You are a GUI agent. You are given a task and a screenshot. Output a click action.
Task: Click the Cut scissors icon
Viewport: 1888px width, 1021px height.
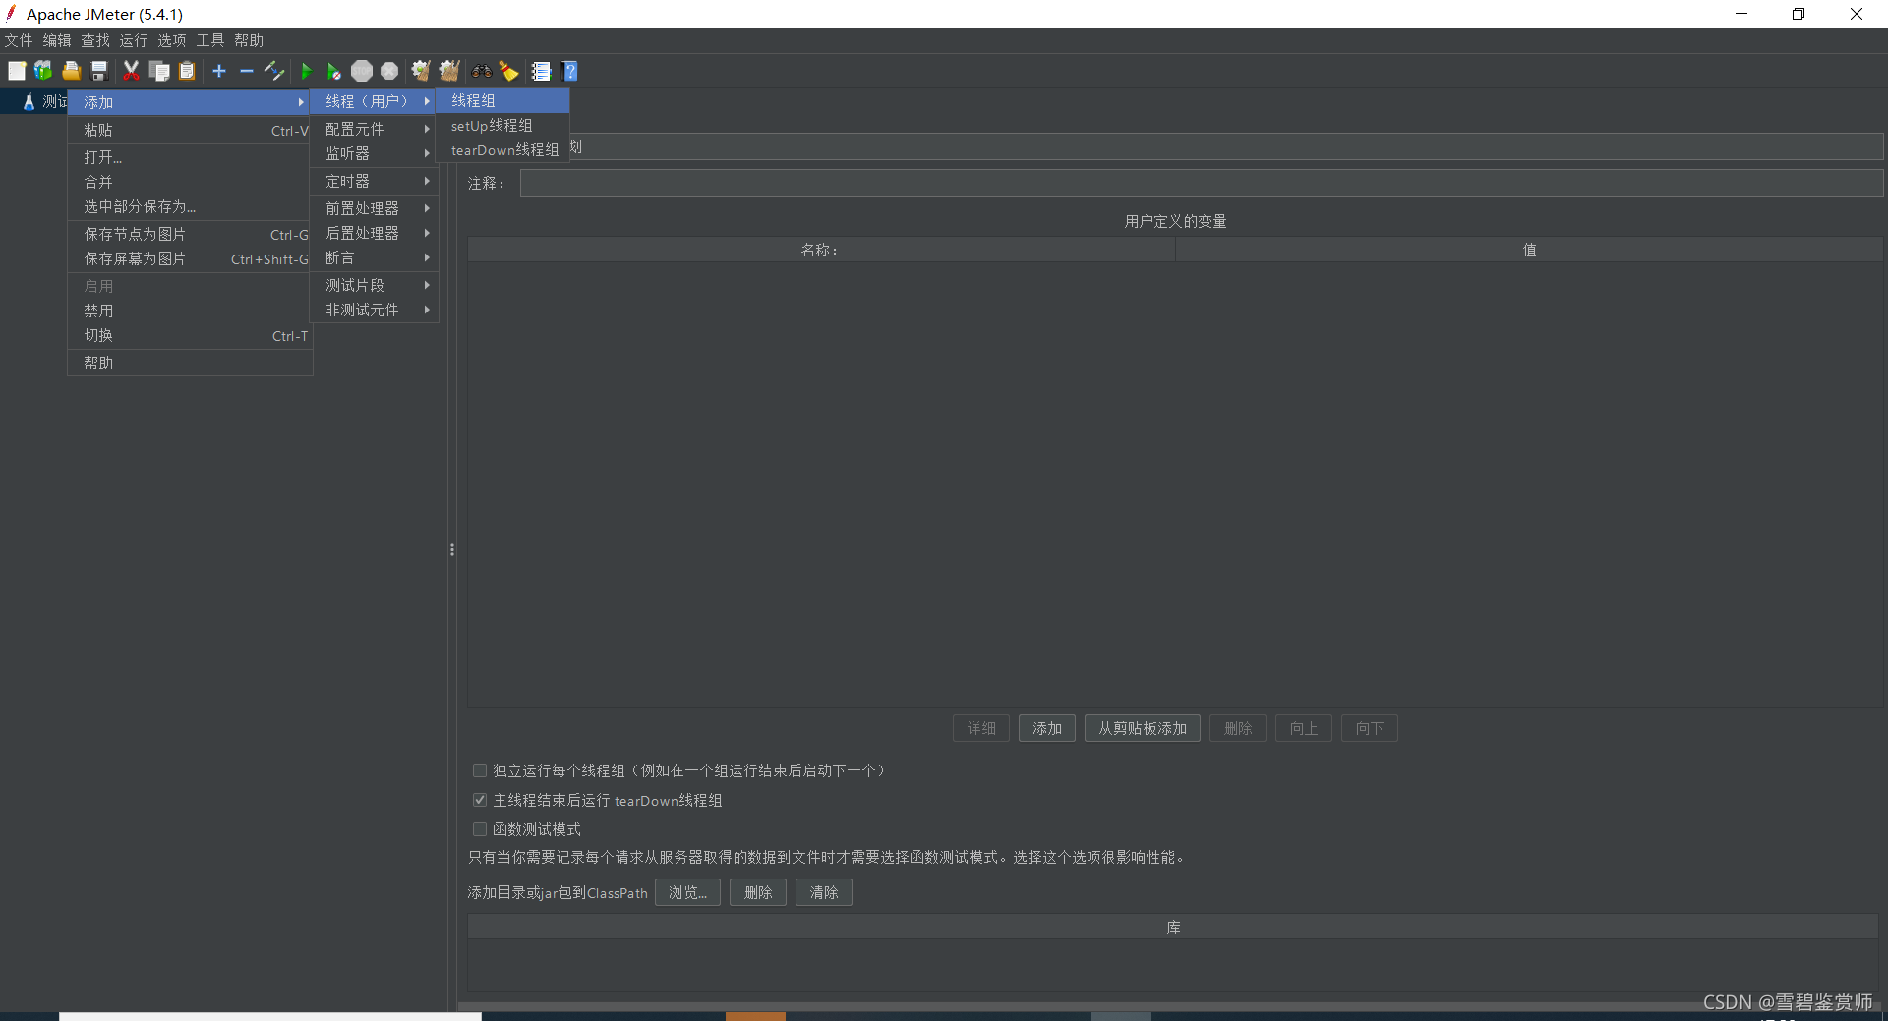point(131,71)
